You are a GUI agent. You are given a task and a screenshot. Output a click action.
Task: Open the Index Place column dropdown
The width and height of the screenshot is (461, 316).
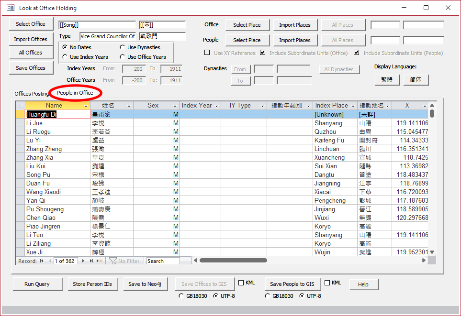point(353,106)
